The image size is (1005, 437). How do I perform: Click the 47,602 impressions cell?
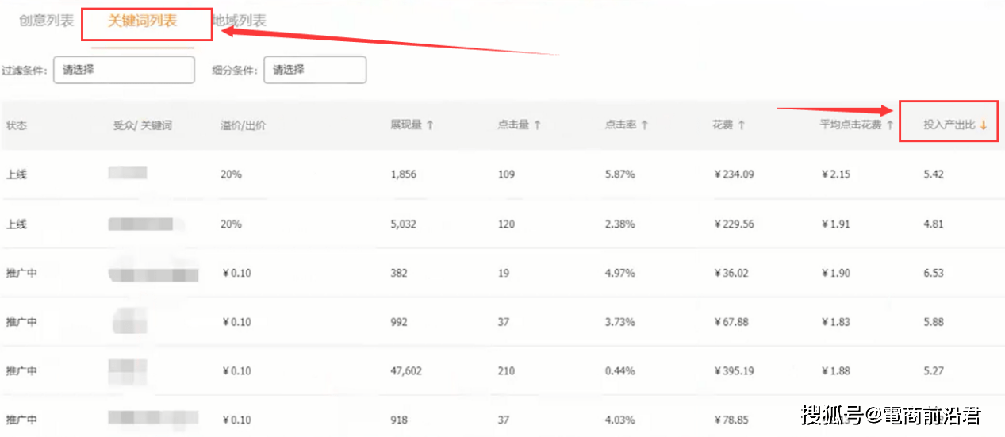click(406, 370)
